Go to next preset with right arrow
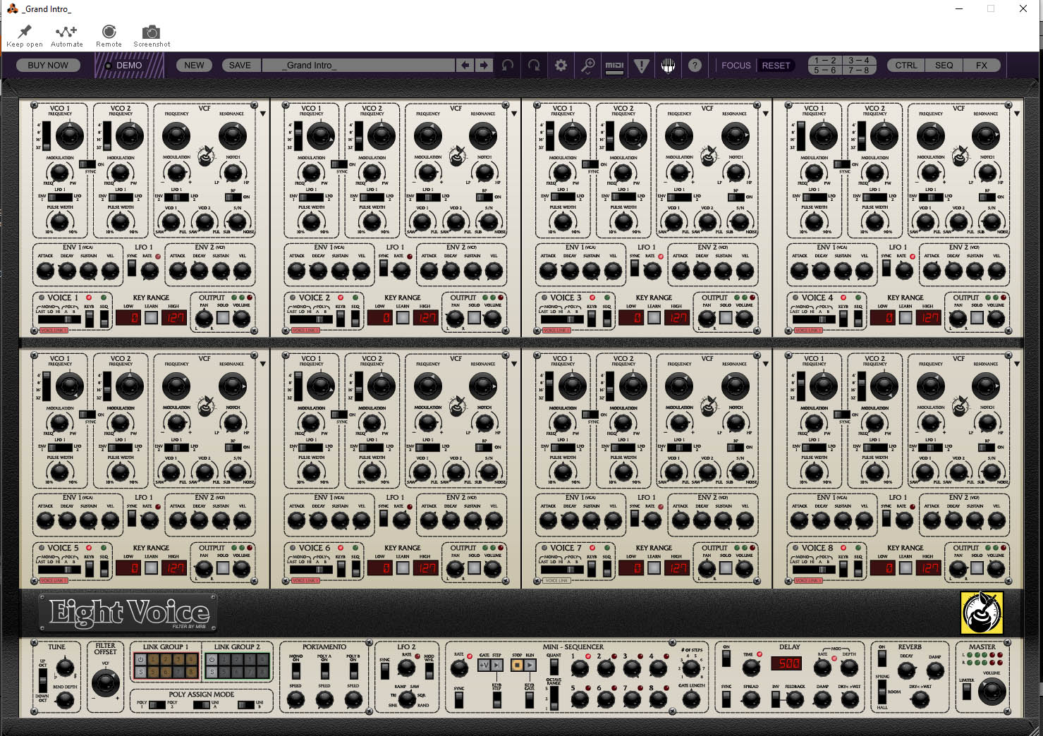Viewport: 1043px width, 736px height. click(x=483, y=65)
